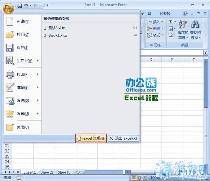Select the row 31 header
The width and height of the screenshot is (210, 181).
point(7,146)
